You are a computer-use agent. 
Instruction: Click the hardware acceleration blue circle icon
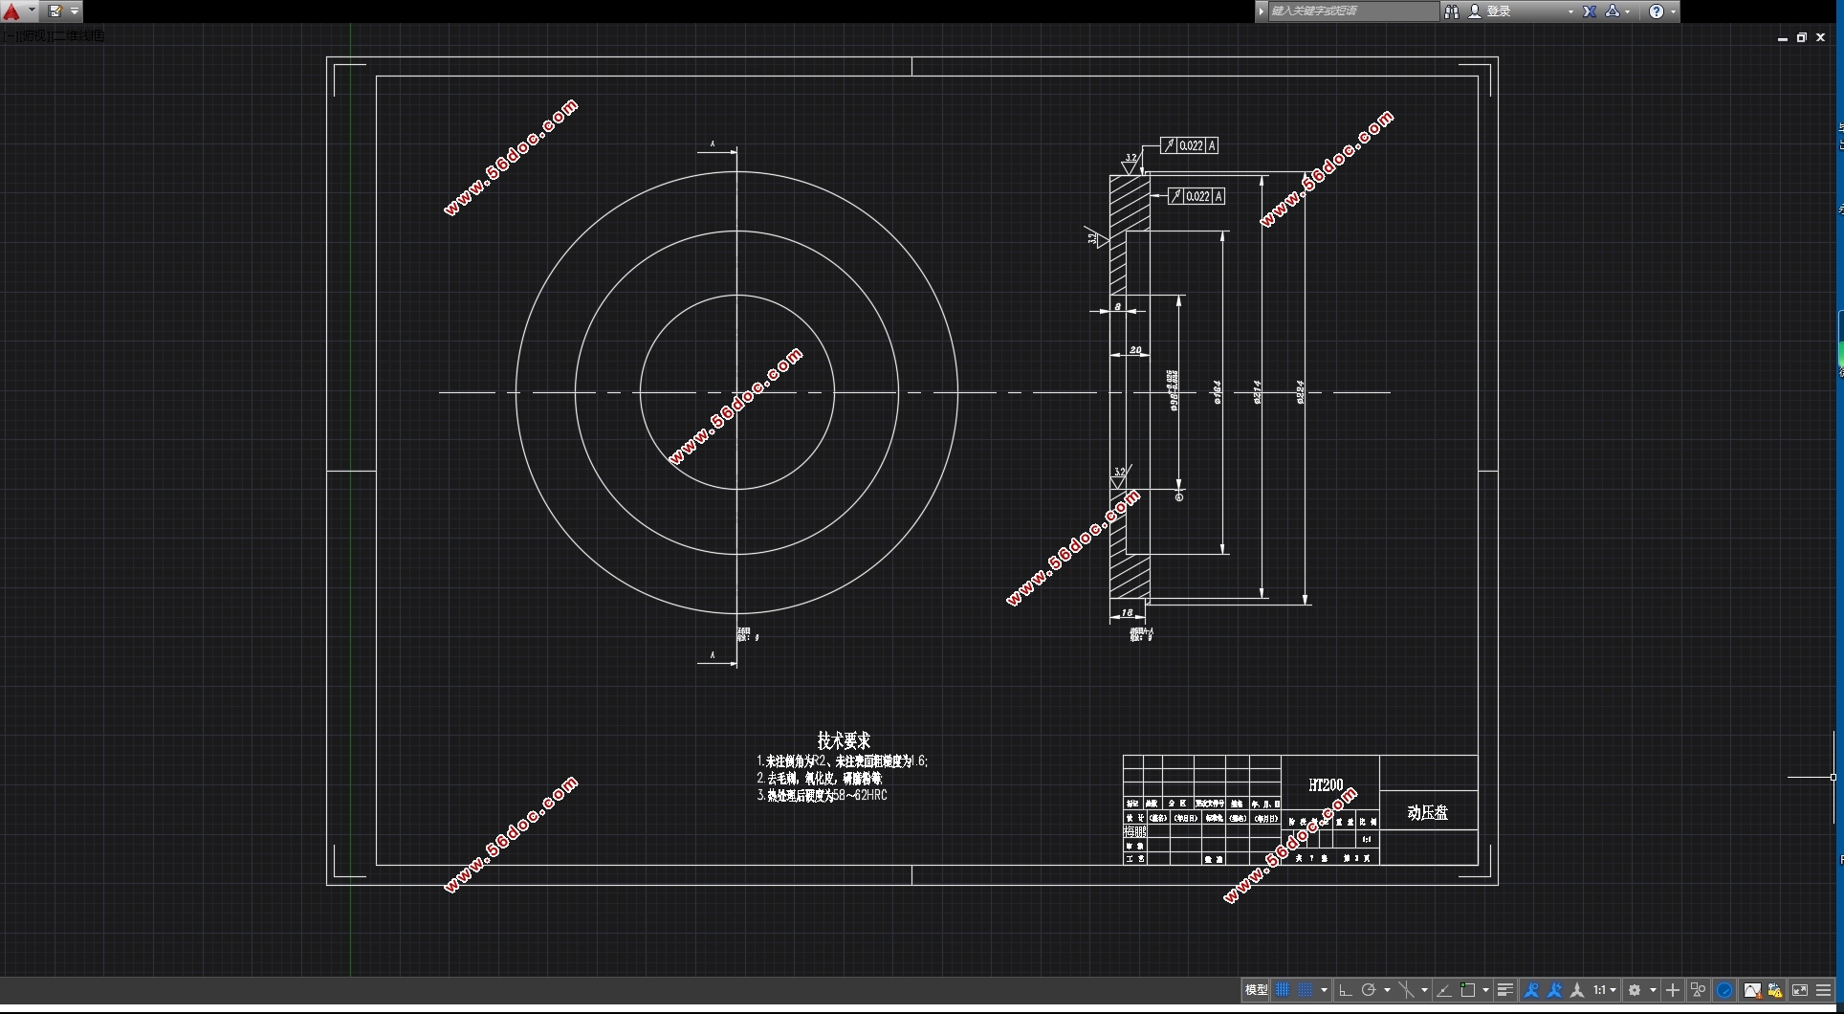tap(1724, 990)
